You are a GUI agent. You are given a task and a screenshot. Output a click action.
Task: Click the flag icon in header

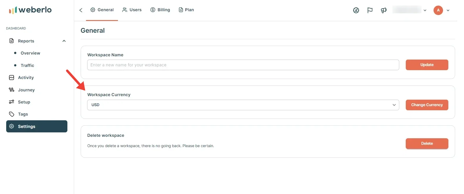[x=370, y=10]
